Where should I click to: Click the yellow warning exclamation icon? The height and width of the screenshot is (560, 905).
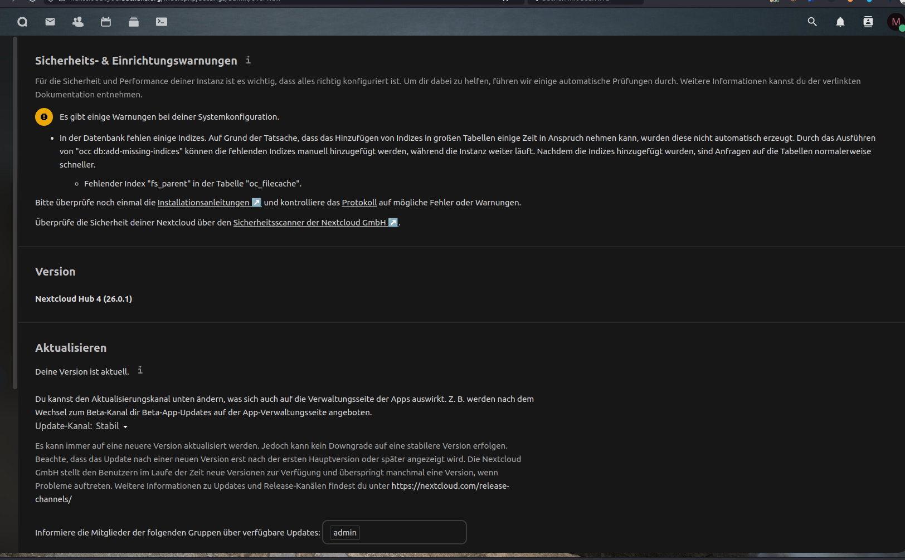[x=44, y=117]
